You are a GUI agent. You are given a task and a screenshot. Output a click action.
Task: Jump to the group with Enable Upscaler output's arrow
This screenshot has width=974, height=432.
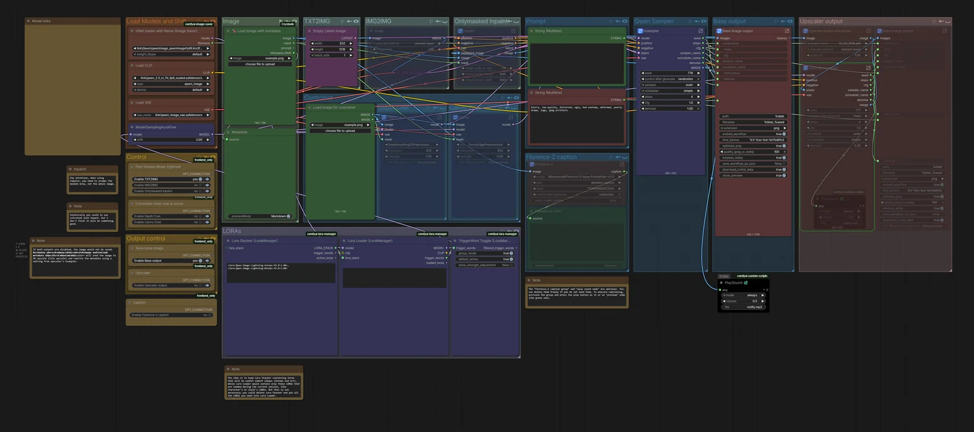tap(207, 285)
